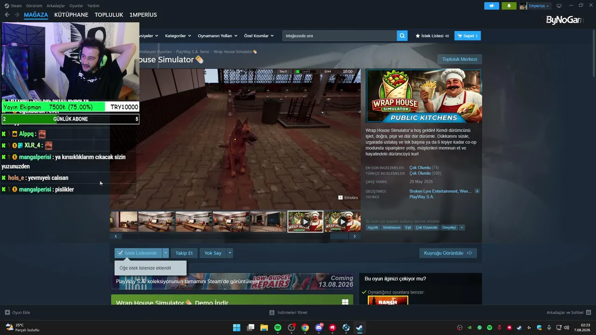The height and width of the screenshot is (335, 596).
Task: Open Discord from the taskbar
Action: pyautogui.click(x=319, y=328)
